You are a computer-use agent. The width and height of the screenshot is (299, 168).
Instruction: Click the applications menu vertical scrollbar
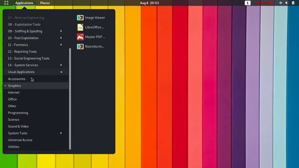coord(70,98)
